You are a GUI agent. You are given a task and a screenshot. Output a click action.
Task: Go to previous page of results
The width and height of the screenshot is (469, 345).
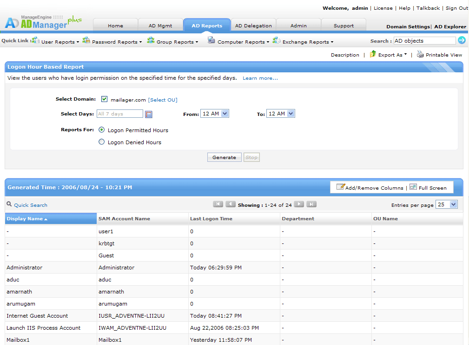pyautogui.click(x=230, y=204)
